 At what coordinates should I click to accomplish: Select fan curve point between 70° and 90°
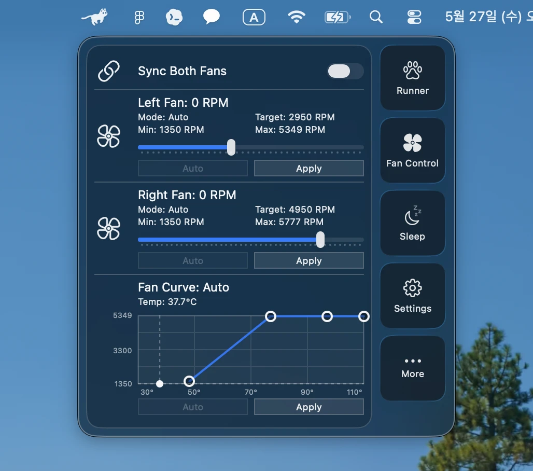(271, 316)
